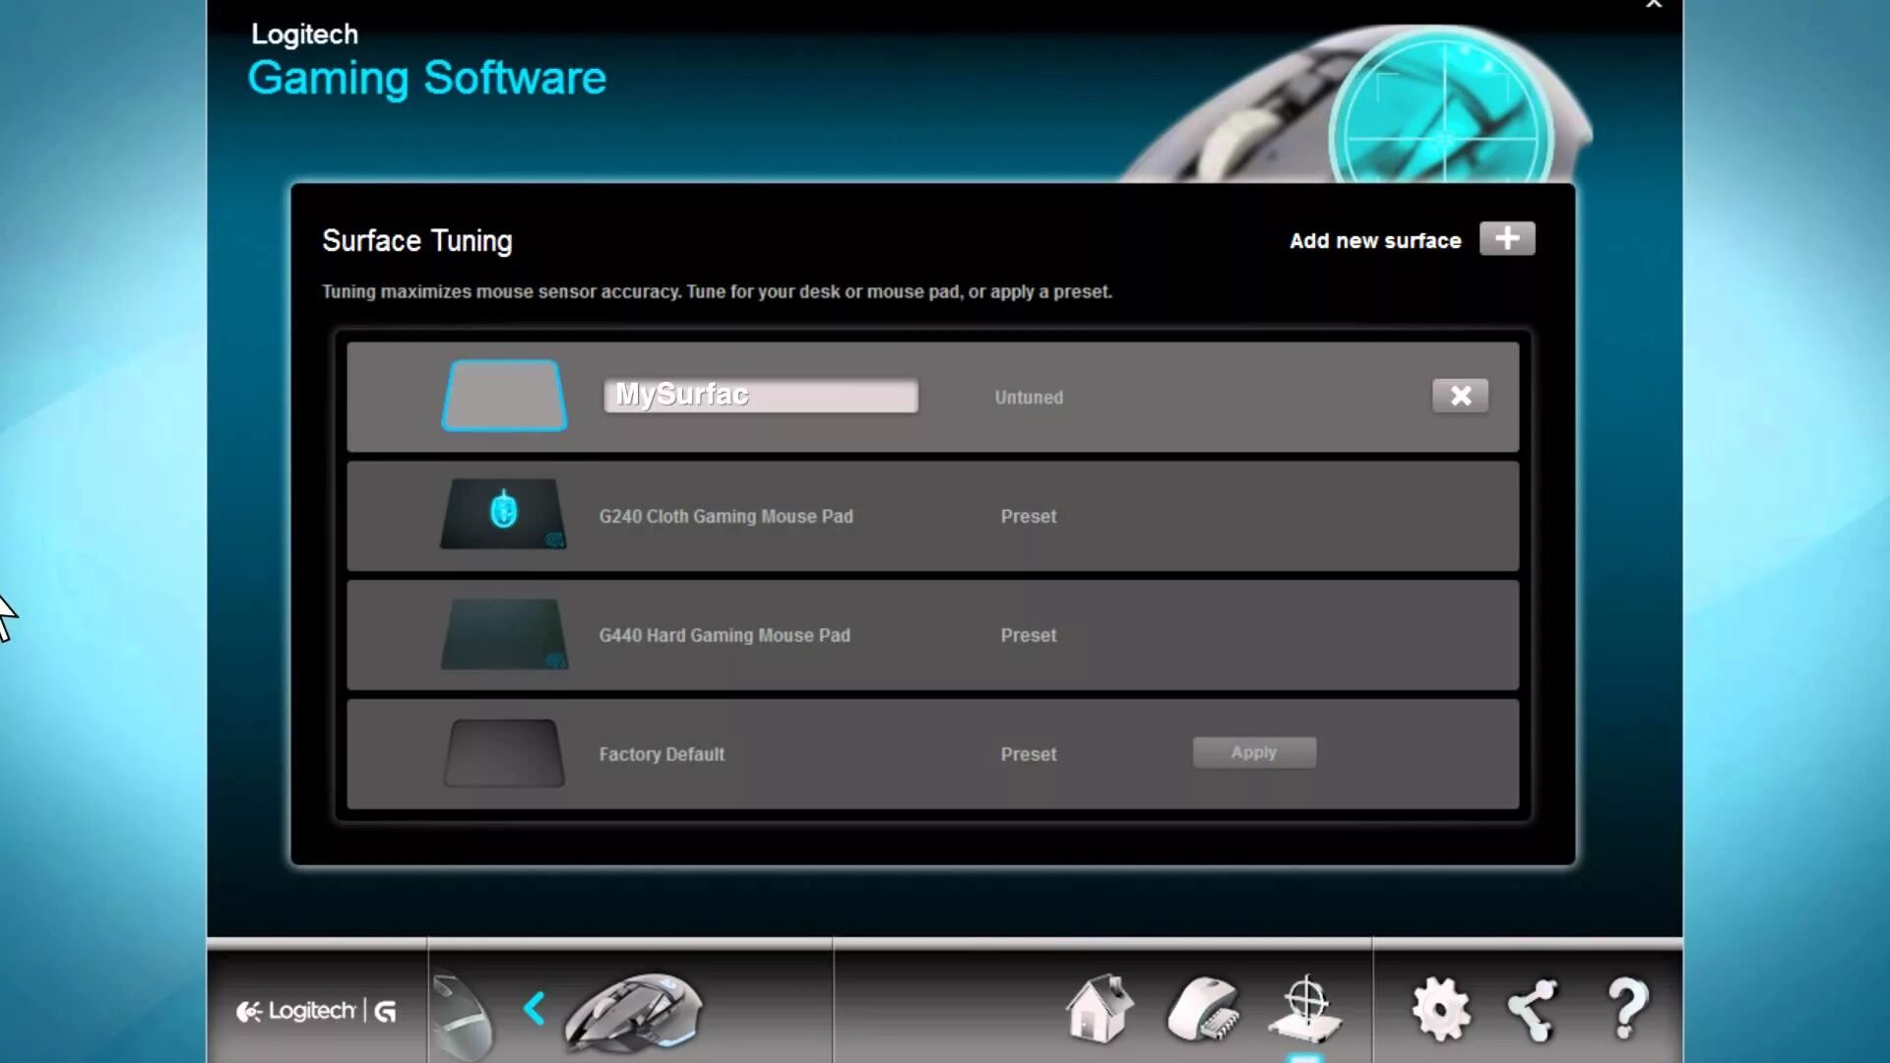
Task: Select the surface tuning crosshair icon
Action: (1305, 1008)
